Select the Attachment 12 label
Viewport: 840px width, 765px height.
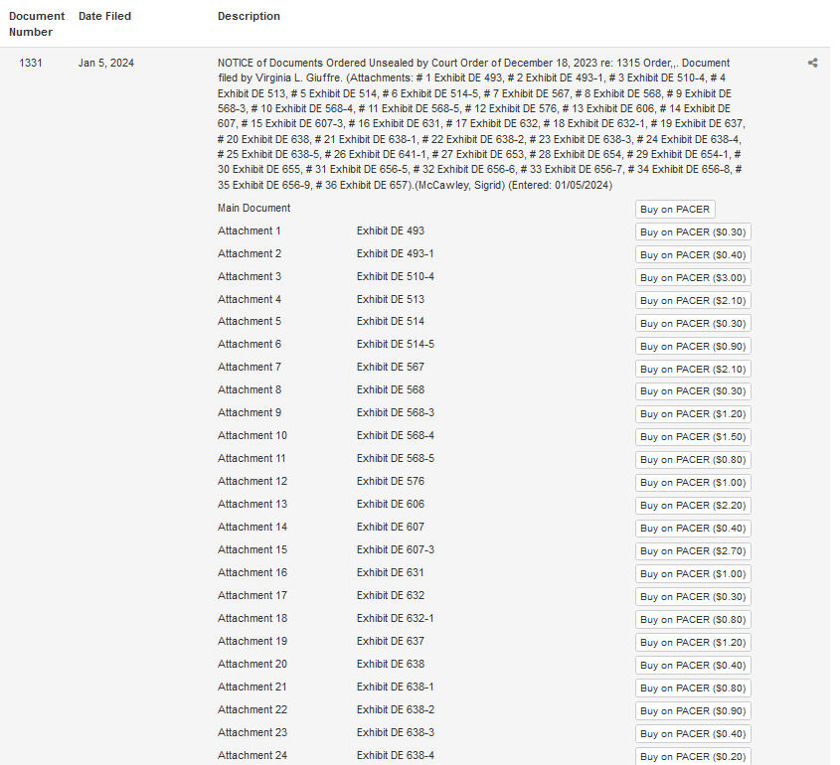(252, 481)
